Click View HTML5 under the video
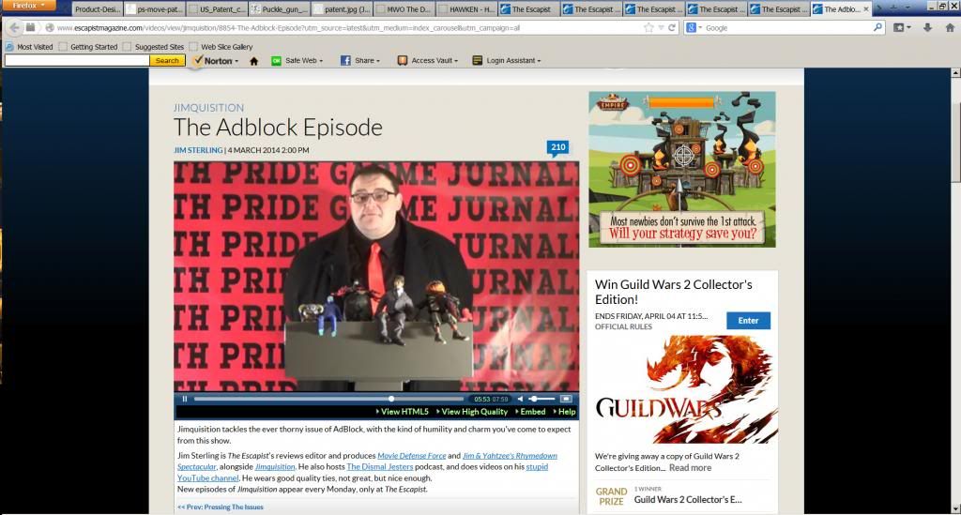This screenshot has height=515, width=961. click(402, 412)
